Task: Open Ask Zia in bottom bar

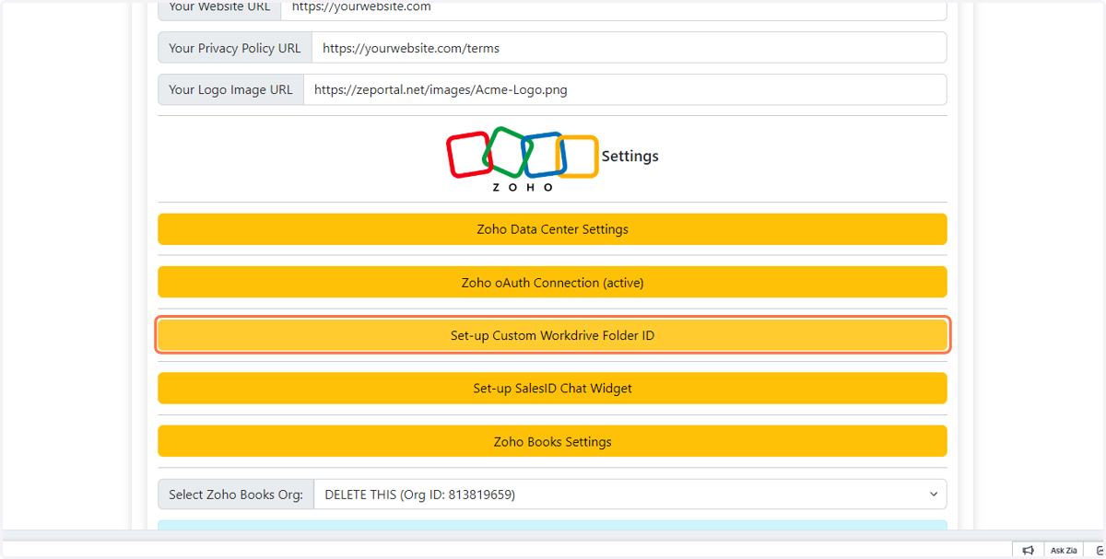Action: (x=1063, y=550)
